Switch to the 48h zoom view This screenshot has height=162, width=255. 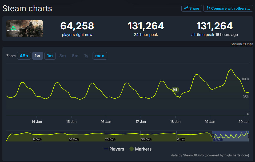coord(24,56)
